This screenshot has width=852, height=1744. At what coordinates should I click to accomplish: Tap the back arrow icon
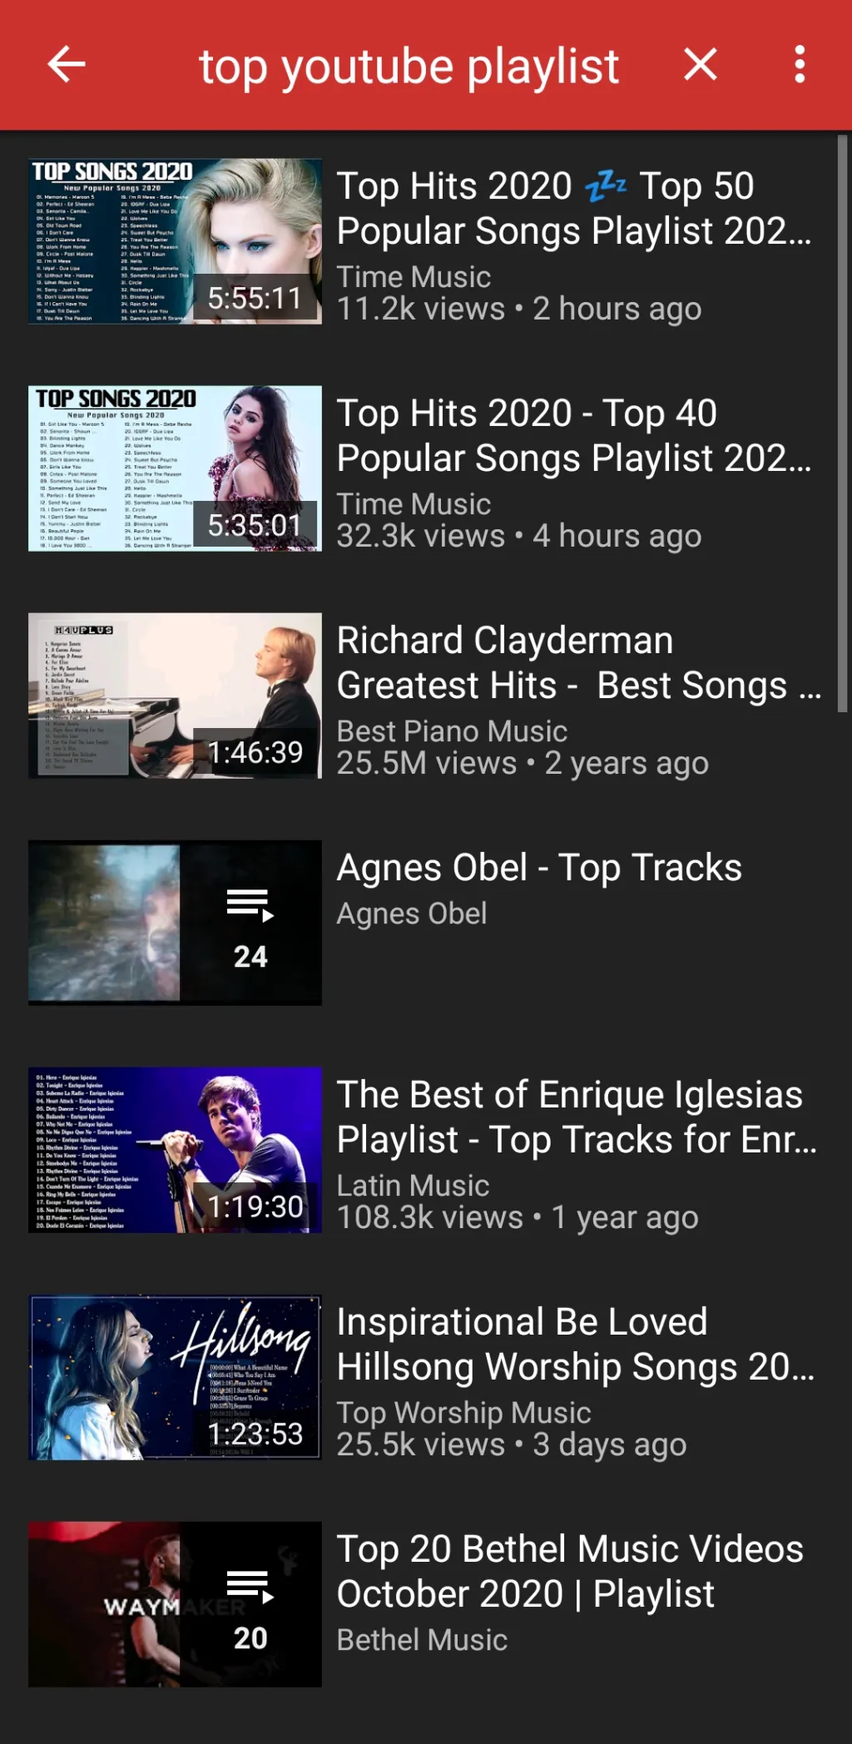tap(67, 65)
